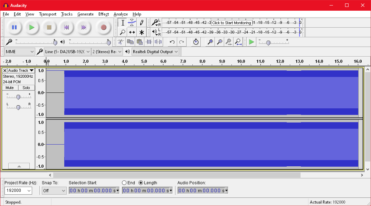
Task: Skip to End of the track
Action: (84, 27)
